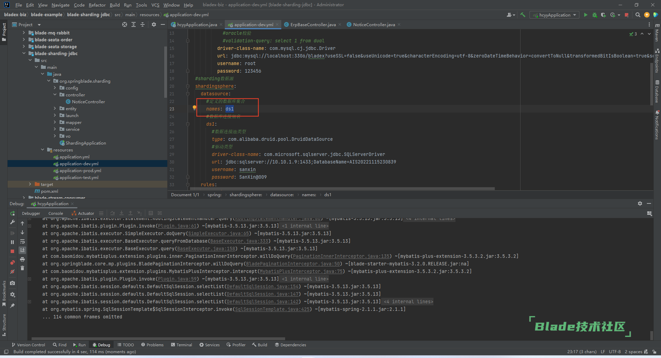This screenshot has width=661, height=358.
Task: View breakpoints with the red circles icon
Action: pyautogui.click(x=12, y=263)
